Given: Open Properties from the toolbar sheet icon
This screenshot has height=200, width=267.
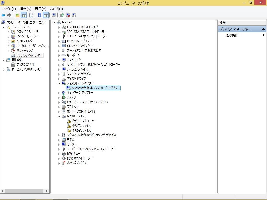Looking at the screenshot, I should [x=31, y=15].
